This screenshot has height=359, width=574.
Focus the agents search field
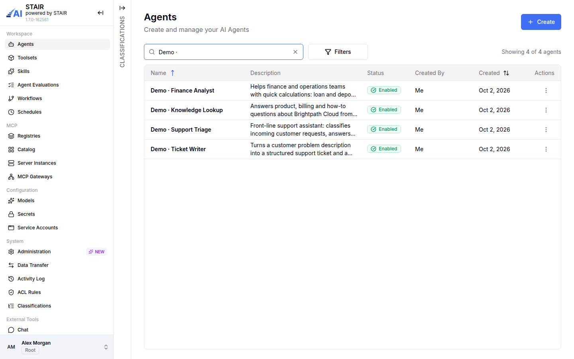pyautogui.click(x=224, y=52)
